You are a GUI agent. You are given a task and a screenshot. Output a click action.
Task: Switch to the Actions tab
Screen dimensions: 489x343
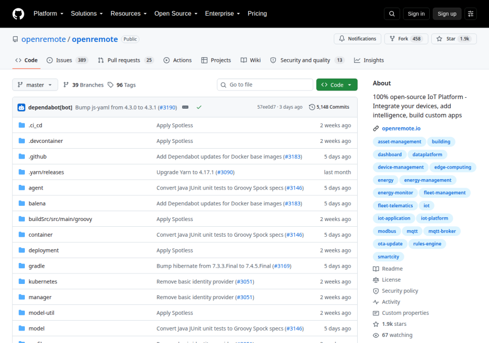178,61
